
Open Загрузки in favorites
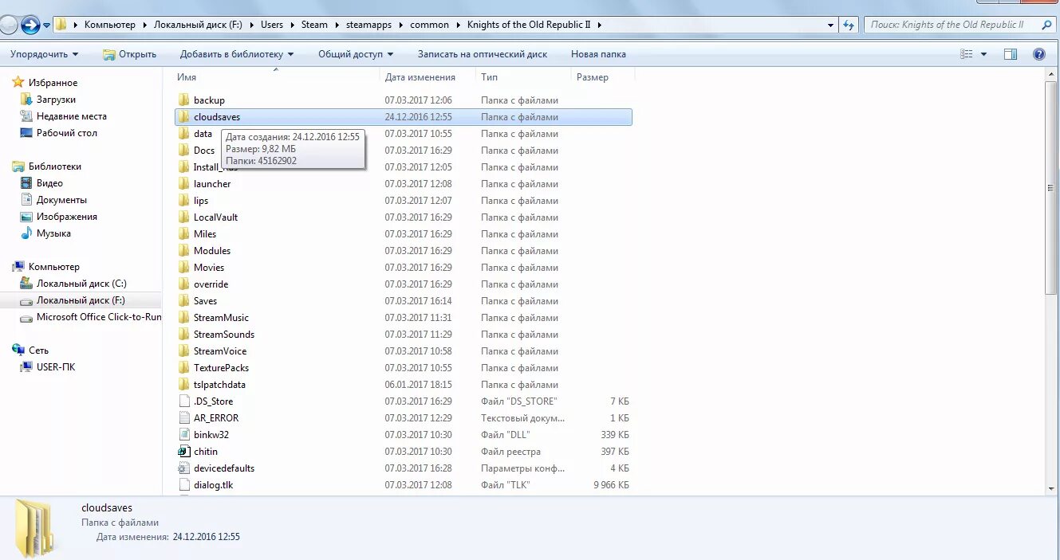coord(56,100)
